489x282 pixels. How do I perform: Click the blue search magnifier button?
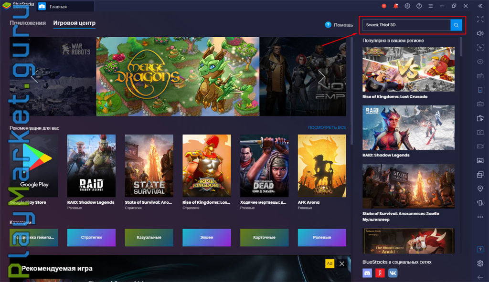pos(456,25)
